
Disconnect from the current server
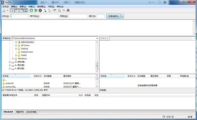point(45,11)
